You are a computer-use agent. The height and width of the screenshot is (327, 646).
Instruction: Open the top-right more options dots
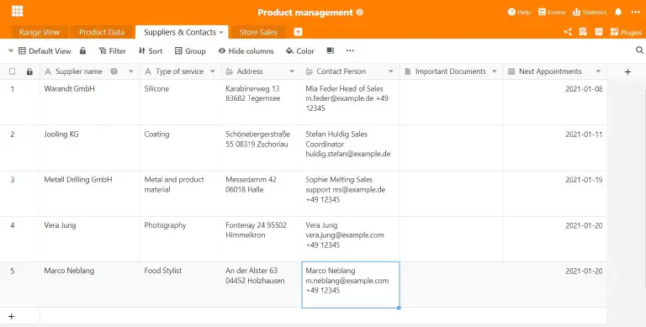tap(636, 12)
